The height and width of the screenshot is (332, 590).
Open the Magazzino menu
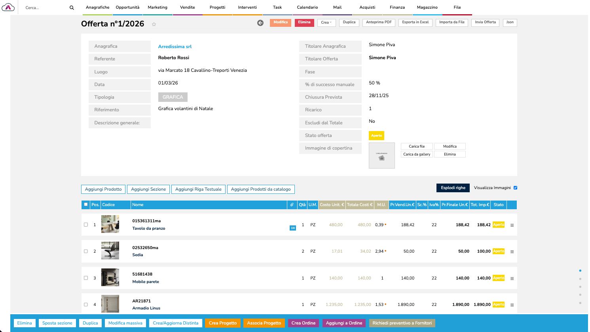tap(427, 8)
